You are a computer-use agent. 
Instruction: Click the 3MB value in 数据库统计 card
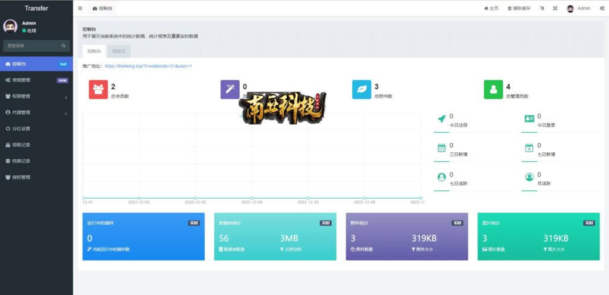click(x=289, y=238)
